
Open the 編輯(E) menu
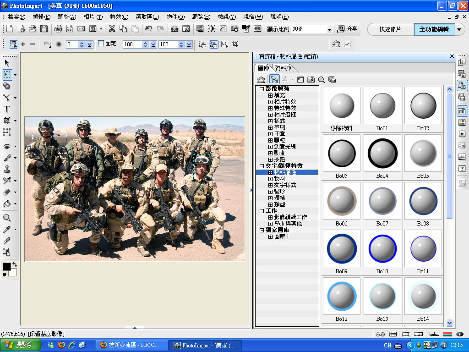point(42,17)
